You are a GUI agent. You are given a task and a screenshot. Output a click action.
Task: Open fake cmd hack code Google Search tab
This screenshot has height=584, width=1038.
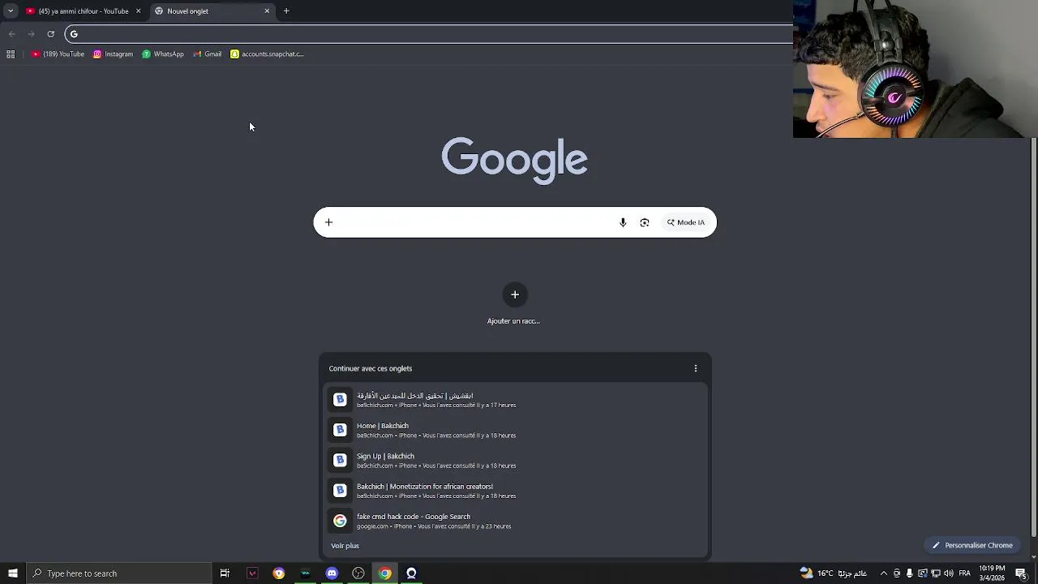(x=515, y=521)
